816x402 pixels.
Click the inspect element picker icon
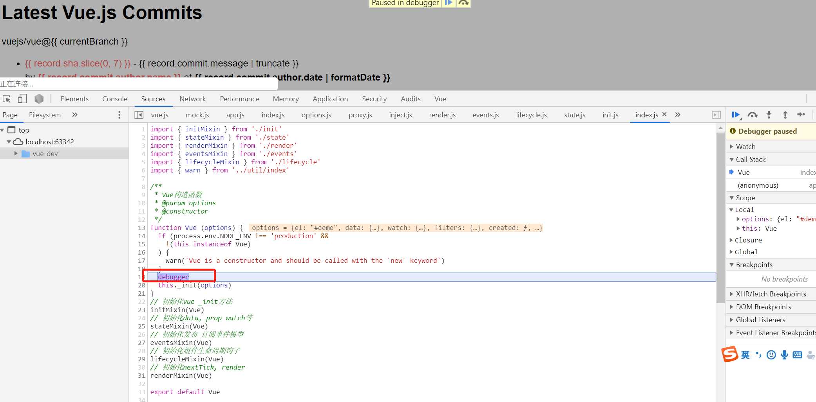[7, 99]
